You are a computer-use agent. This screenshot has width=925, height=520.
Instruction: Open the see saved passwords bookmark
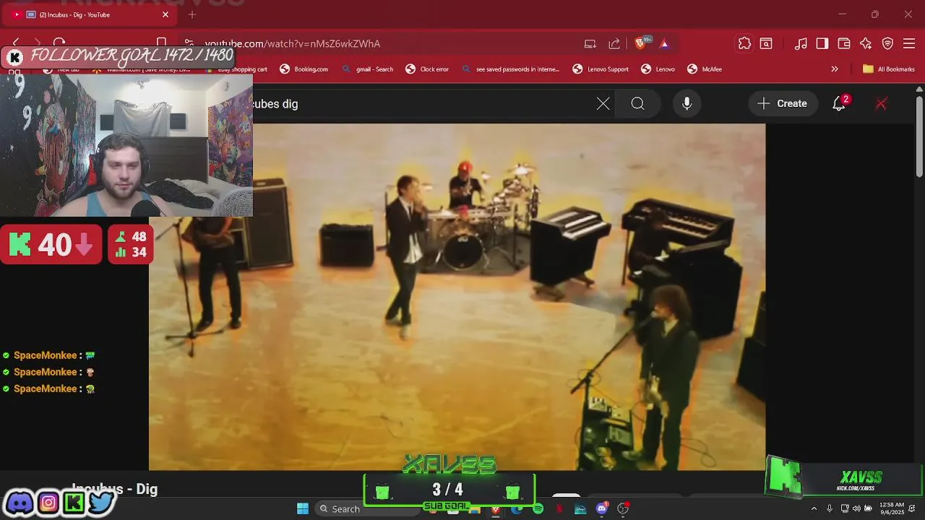click(x=510, y=69)
